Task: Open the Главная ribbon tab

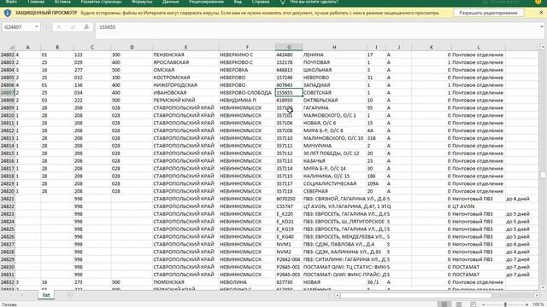Action: 36,2
